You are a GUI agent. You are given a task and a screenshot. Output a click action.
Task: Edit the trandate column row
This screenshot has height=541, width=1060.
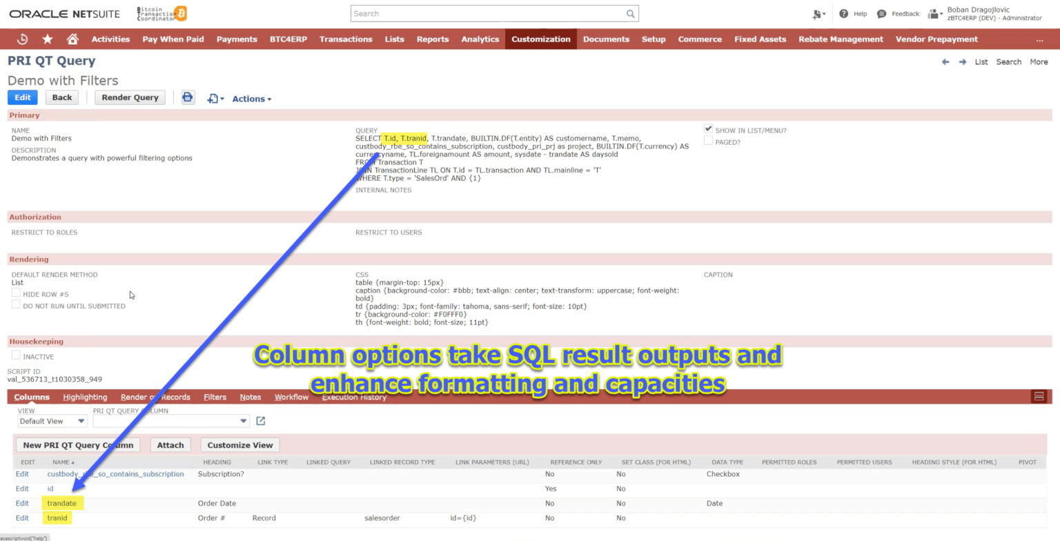click(x=21, y=503)
